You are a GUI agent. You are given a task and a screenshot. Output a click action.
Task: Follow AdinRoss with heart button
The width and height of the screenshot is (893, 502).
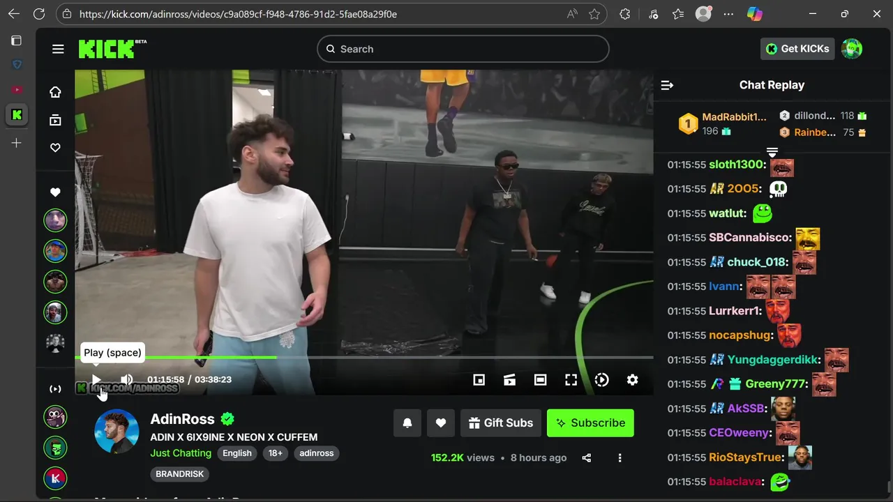click(x=441, y=423)
